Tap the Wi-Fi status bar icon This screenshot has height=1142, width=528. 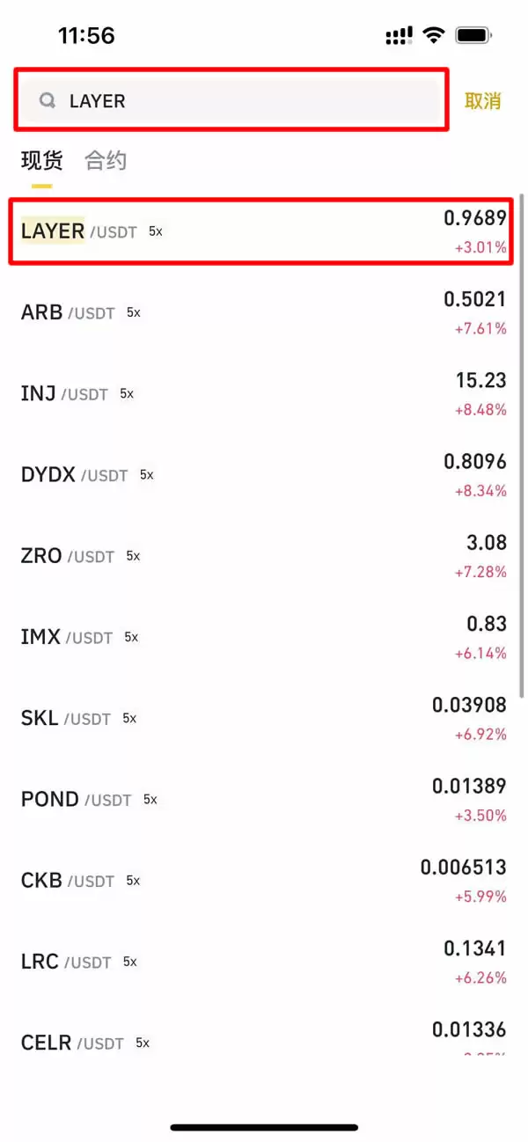pyautogui.click(x=433, y=35)
